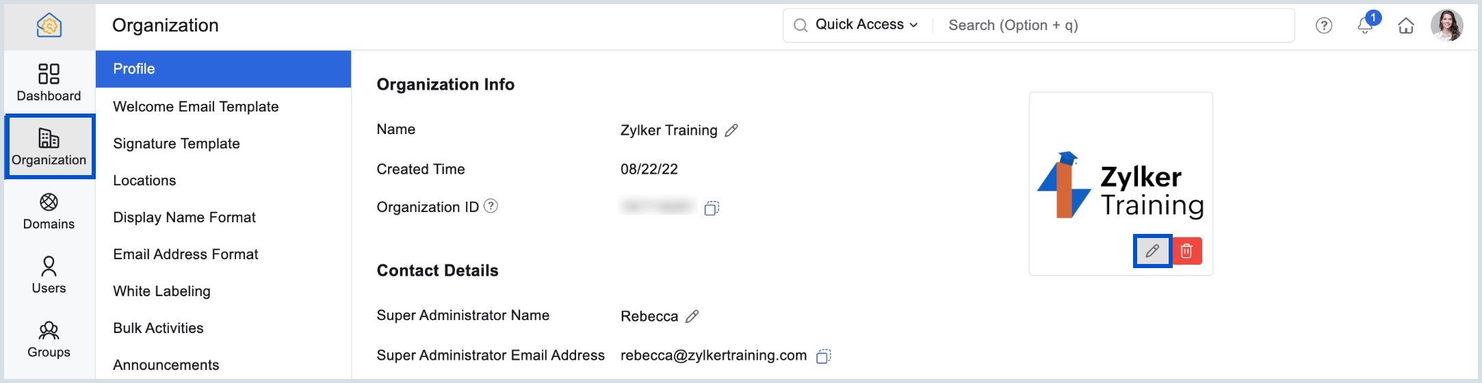
Task: Go to the Users section
Action: [49, 275]
